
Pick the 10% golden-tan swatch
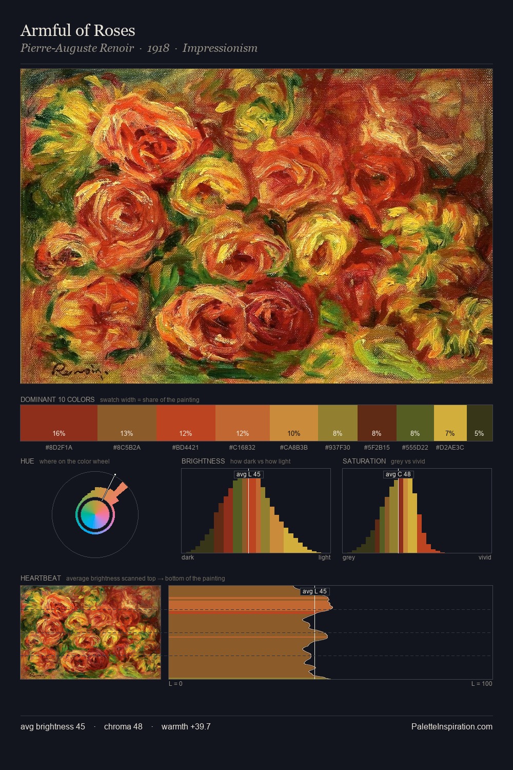pos(294,423)
